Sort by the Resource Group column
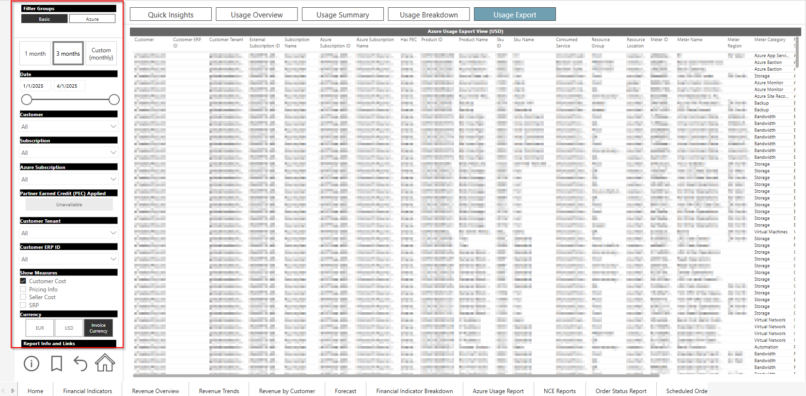The image size is (806, 396). click(x=601, y=43)
